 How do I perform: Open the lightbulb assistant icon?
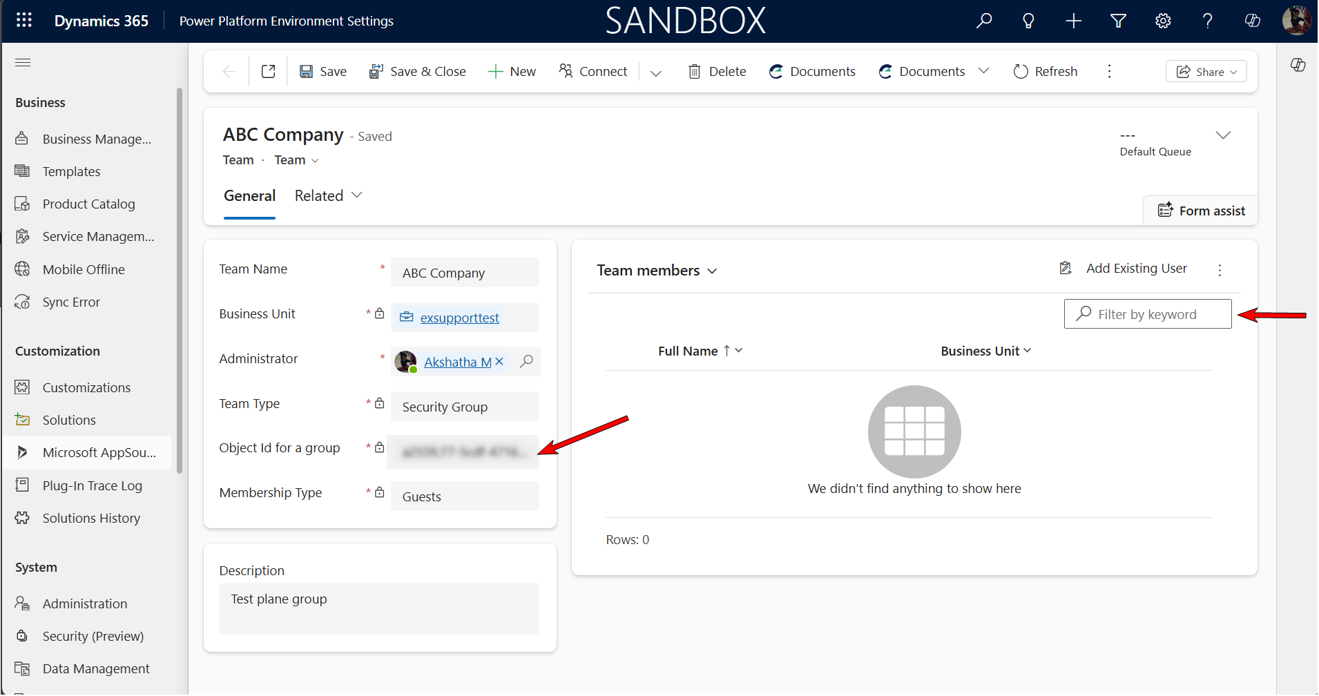point(1028,21)
